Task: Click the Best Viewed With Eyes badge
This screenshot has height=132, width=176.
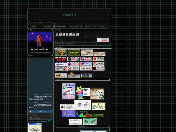Action: tap(61, 75)
